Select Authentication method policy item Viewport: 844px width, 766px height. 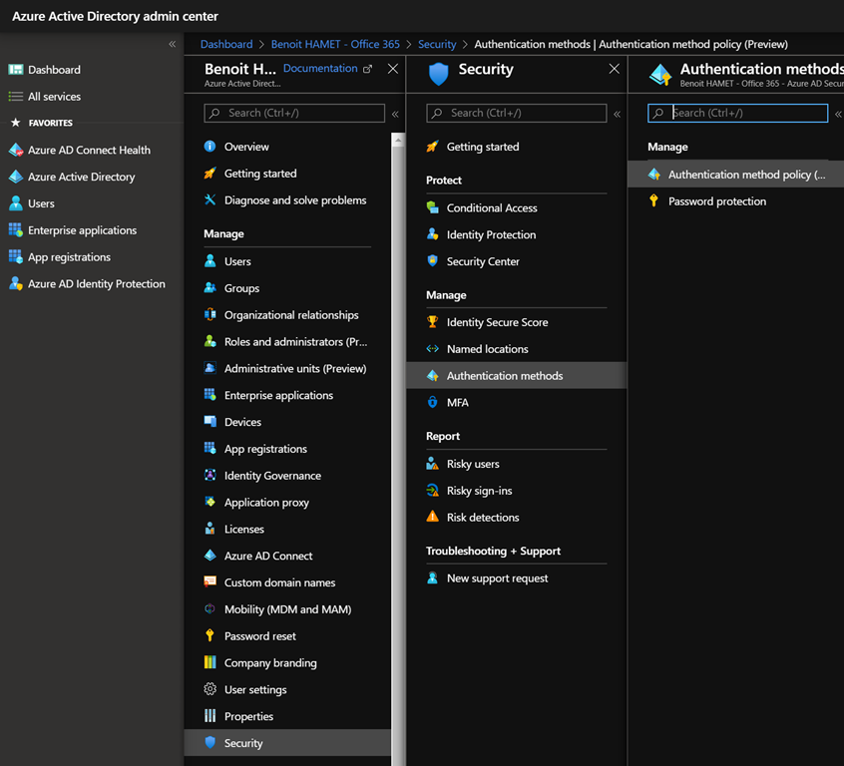tap(746, 175)
